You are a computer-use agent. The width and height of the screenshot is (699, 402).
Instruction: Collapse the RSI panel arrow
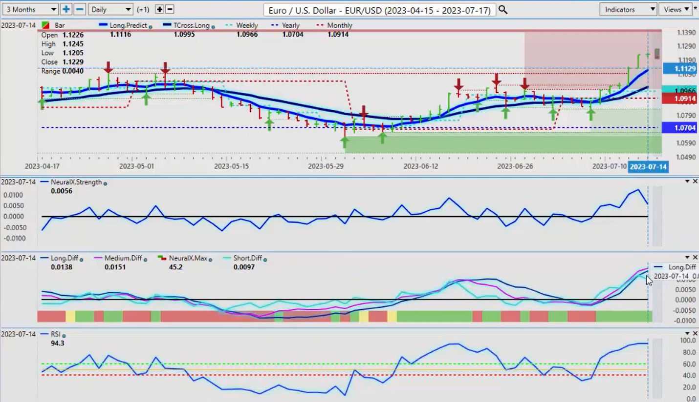point(688,333)
